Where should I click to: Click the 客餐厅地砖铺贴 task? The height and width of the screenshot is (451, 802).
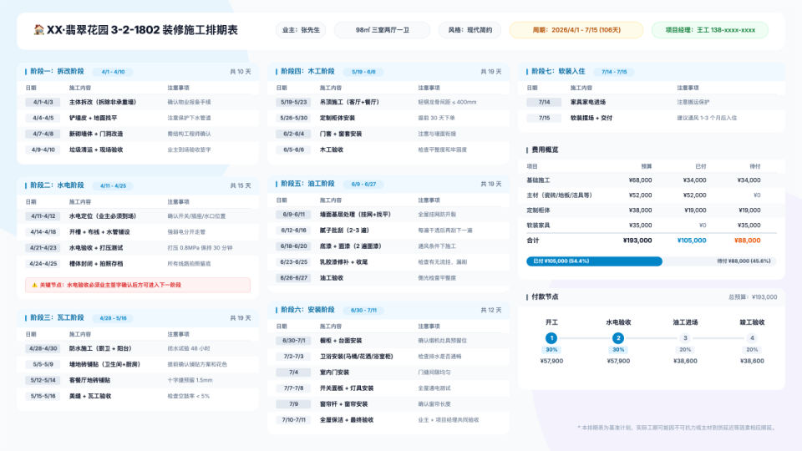[89, 381]
